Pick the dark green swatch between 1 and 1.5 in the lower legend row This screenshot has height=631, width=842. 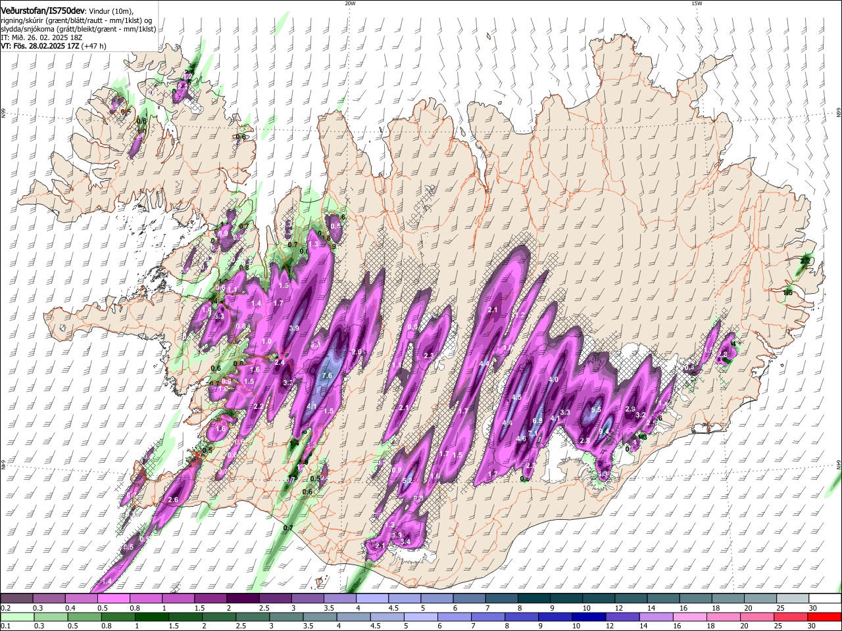click(151, 617)
